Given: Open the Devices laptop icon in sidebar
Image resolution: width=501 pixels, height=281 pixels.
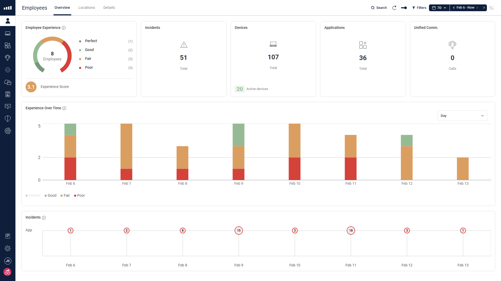Looking at the screenshot, I should [8, 33].
